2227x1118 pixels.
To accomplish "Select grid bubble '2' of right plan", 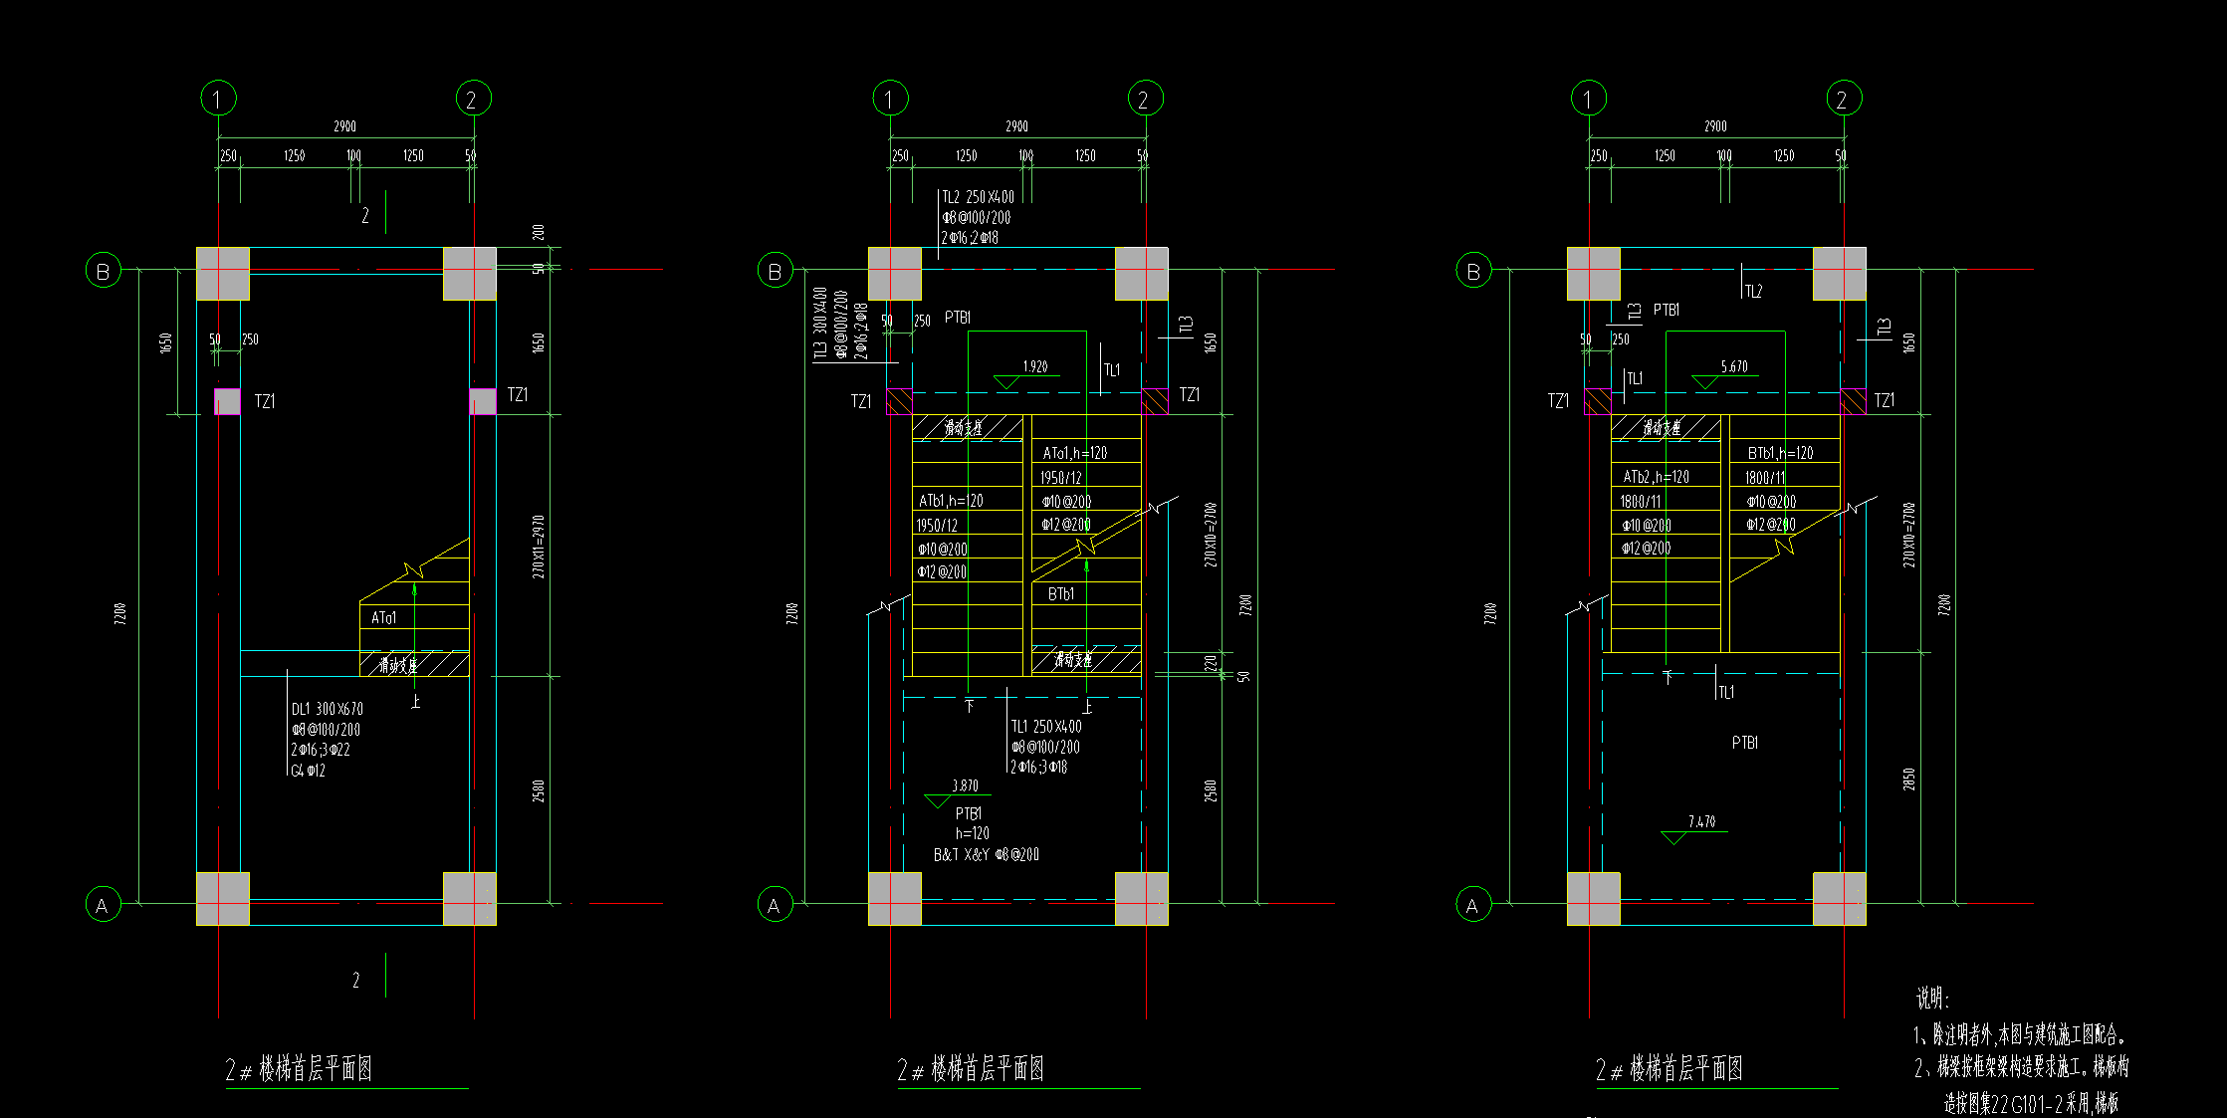I will pyautogui.click(x=1844, y=99).
